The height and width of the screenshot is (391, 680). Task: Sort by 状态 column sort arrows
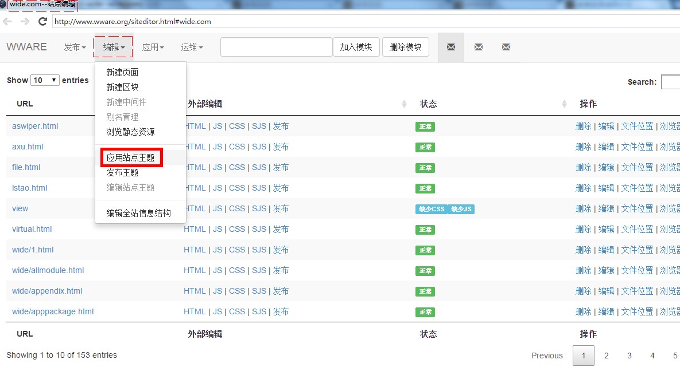pos(565,104)
